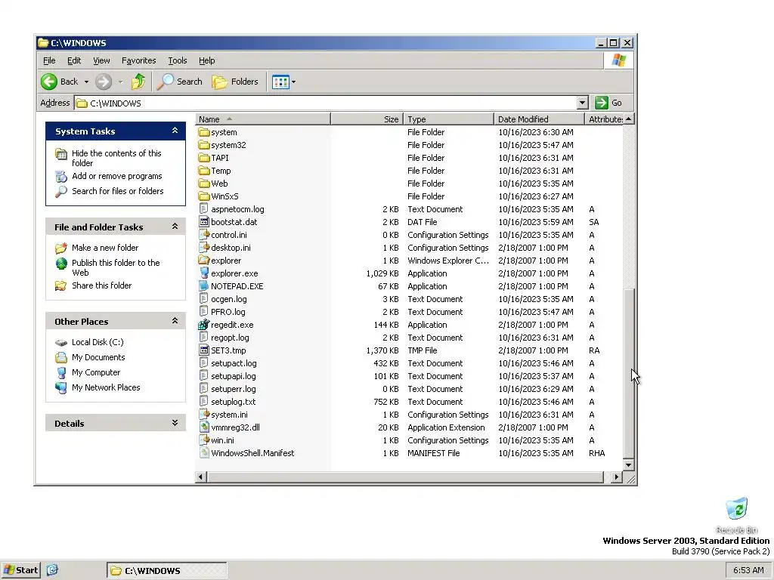Select the regedit.exe application icon
This screenshot has height=580, width=774.
[x=204, y=325]
